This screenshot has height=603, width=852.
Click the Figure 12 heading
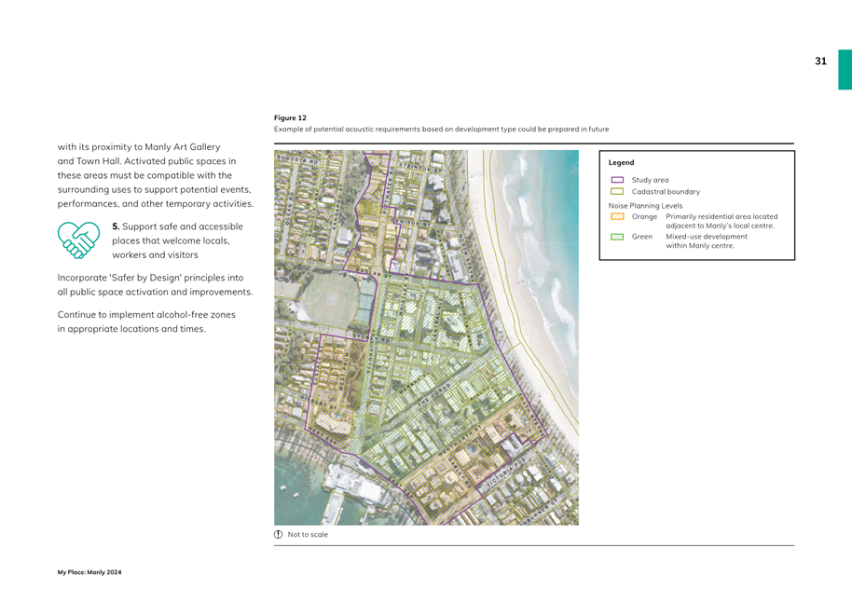[290, 118]
